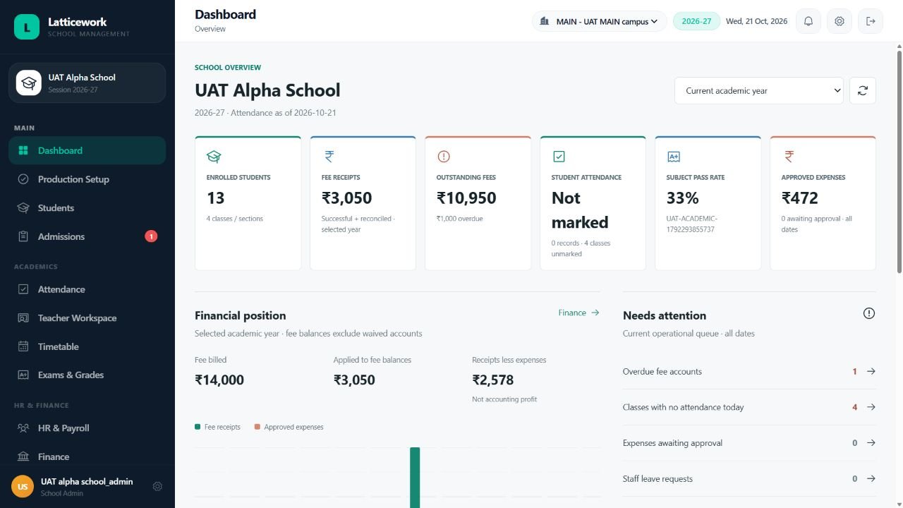Open Teacher Workspace in sidebar

tap(87, 318)
